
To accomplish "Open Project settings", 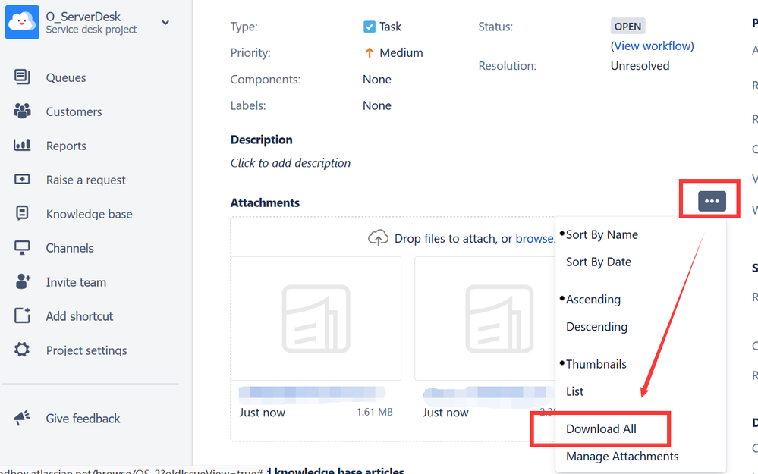I will (x=86, y=350).
